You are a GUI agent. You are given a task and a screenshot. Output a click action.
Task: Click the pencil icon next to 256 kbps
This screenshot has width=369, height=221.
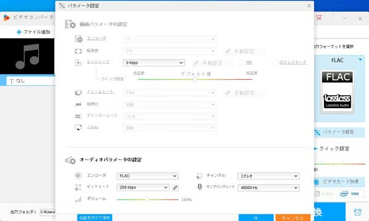pyautogui.click(x=175, y=187)
